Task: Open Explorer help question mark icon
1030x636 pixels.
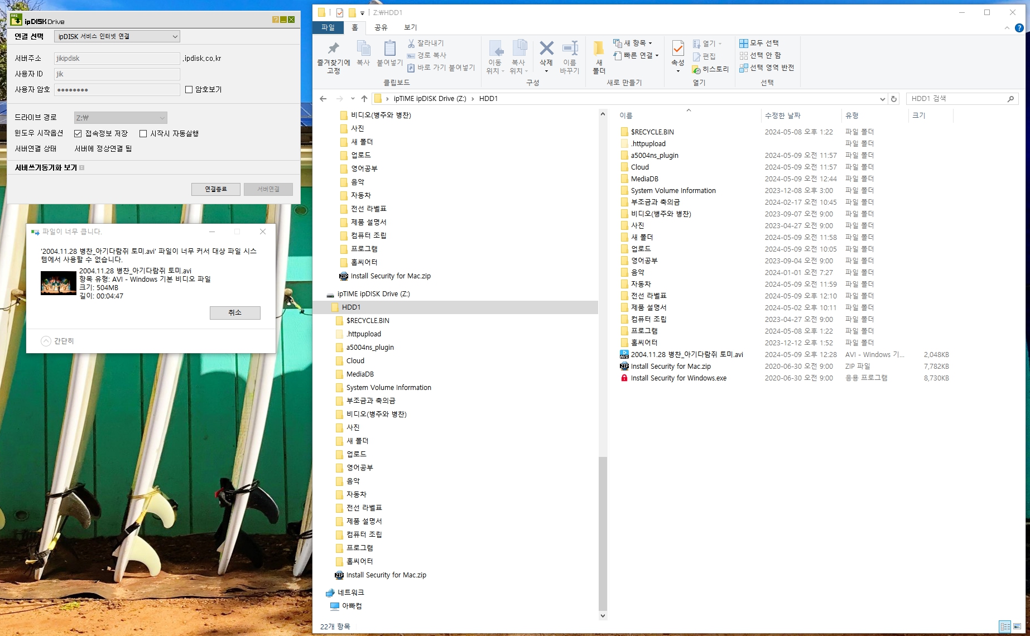Action: pos(1019,28)
